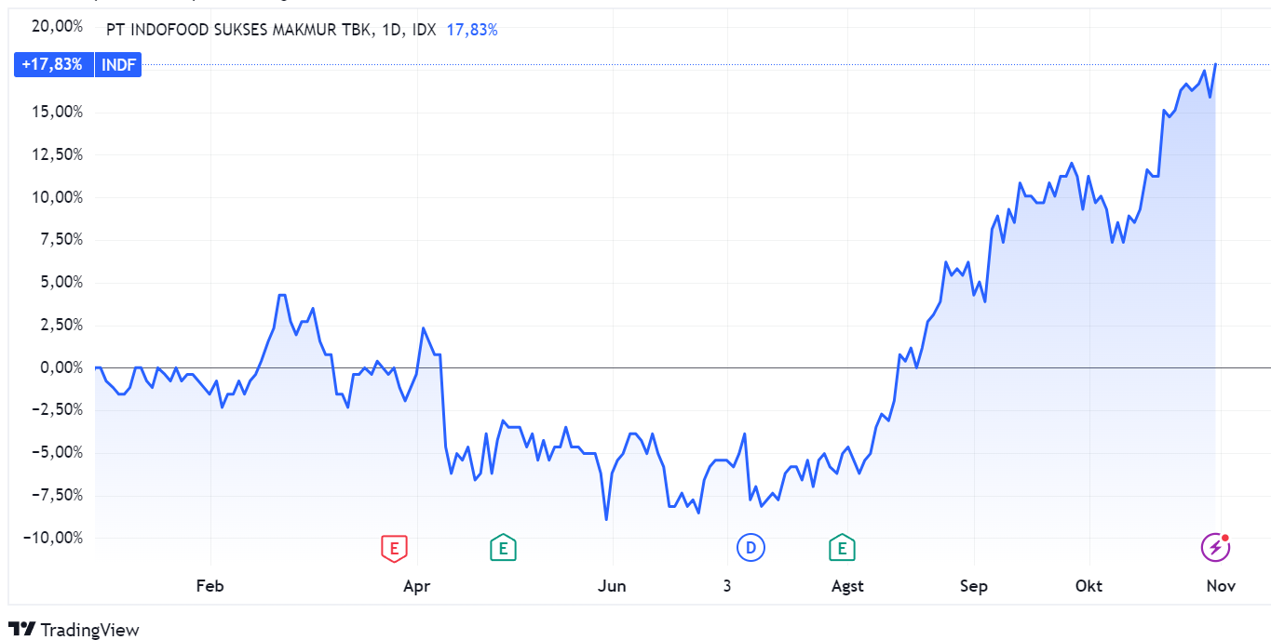Viewport: 1271px width, 640px height.
Task: Click the 7,50% axis label
Action: coord(61,240)
